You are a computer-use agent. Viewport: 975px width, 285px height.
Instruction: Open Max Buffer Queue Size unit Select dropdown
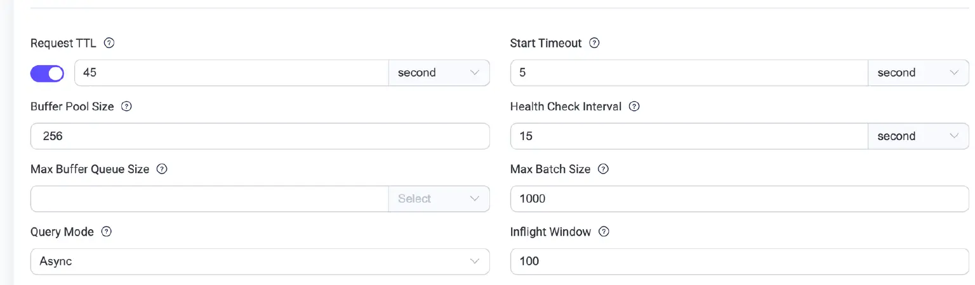pyautogui.click(x=439, y=199)
